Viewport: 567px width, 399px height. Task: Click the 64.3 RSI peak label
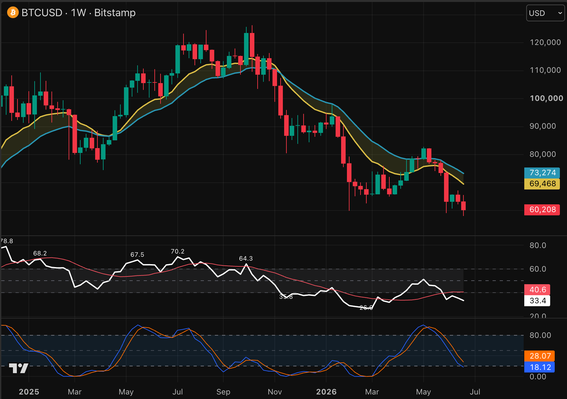pos(246,258)
